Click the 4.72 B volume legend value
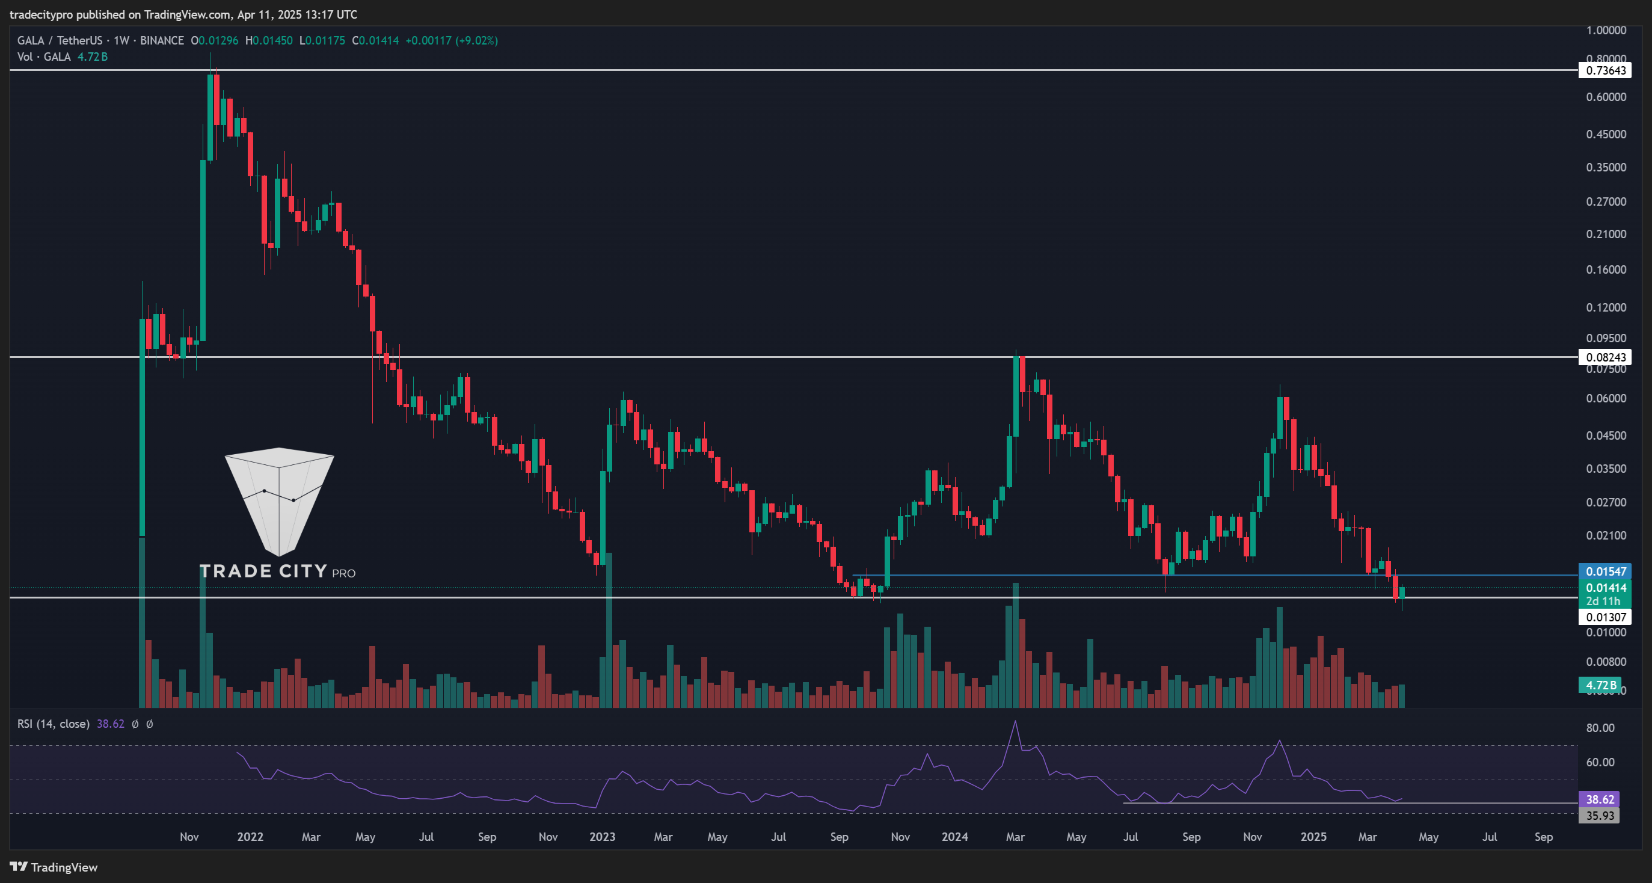Screen dimensions: 1652x883 tap(93, 57)
